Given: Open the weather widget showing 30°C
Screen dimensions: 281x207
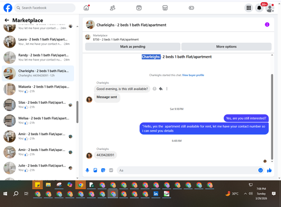Looking at the screenshot, I should tap(232, 194).
